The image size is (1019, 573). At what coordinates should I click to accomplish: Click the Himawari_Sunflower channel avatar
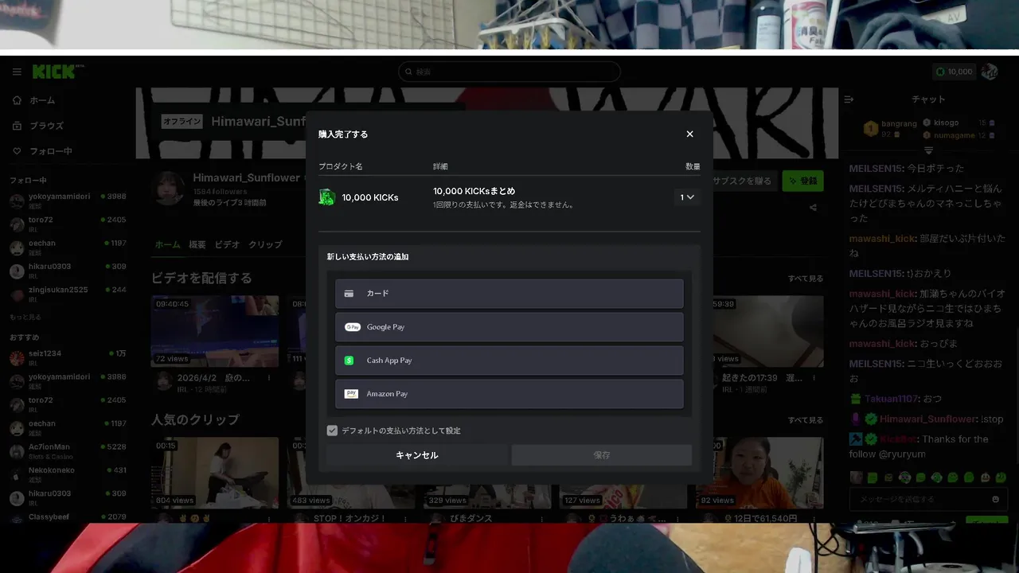point(169,188)
